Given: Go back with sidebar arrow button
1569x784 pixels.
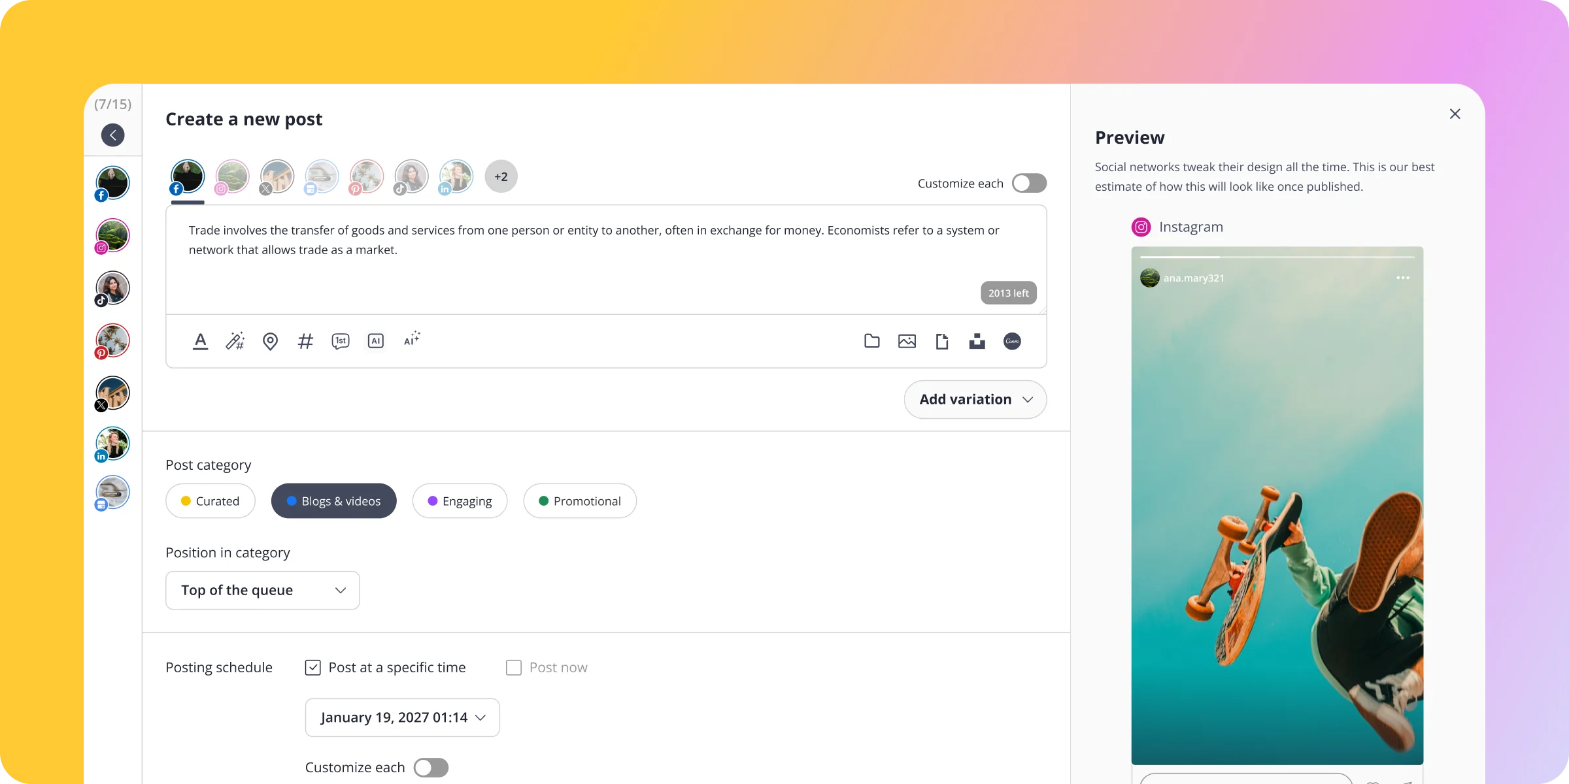Looking at the screenshot, I should [113, 135].
